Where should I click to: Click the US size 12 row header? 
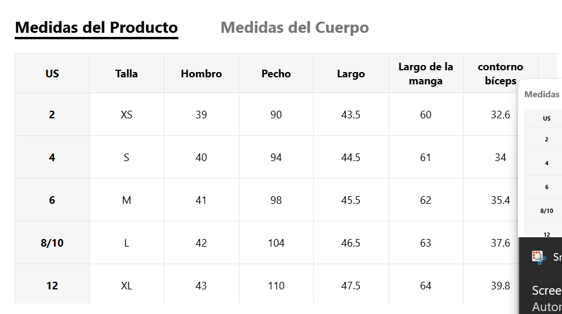tap(52, 286)
